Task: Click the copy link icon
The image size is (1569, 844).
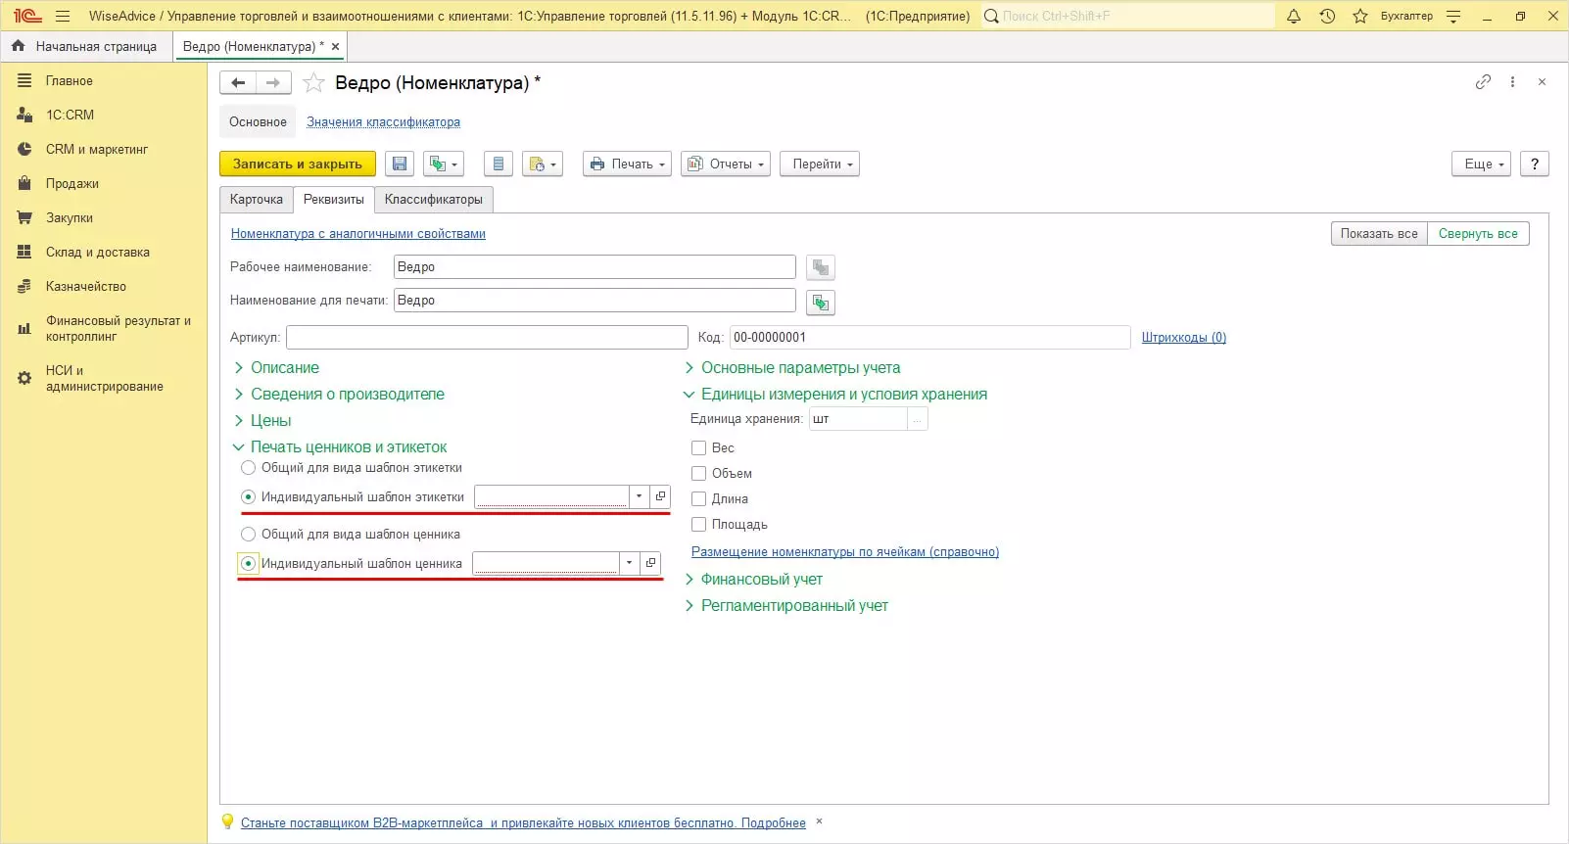Action: (x=1483, y=82)
